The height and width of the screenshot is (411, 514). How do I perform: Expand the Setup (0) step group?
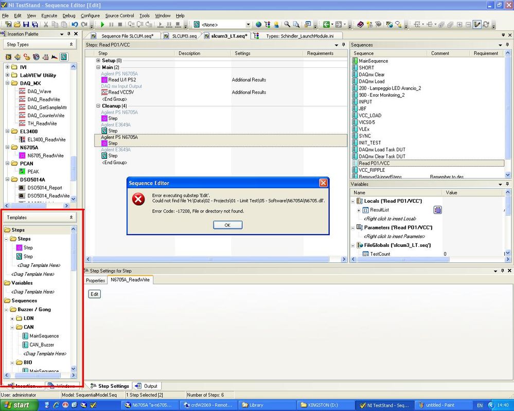coord(98,60)
